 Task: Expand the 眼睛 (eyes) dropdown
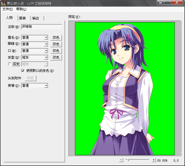pyautogui.click(x=46, y=44)
